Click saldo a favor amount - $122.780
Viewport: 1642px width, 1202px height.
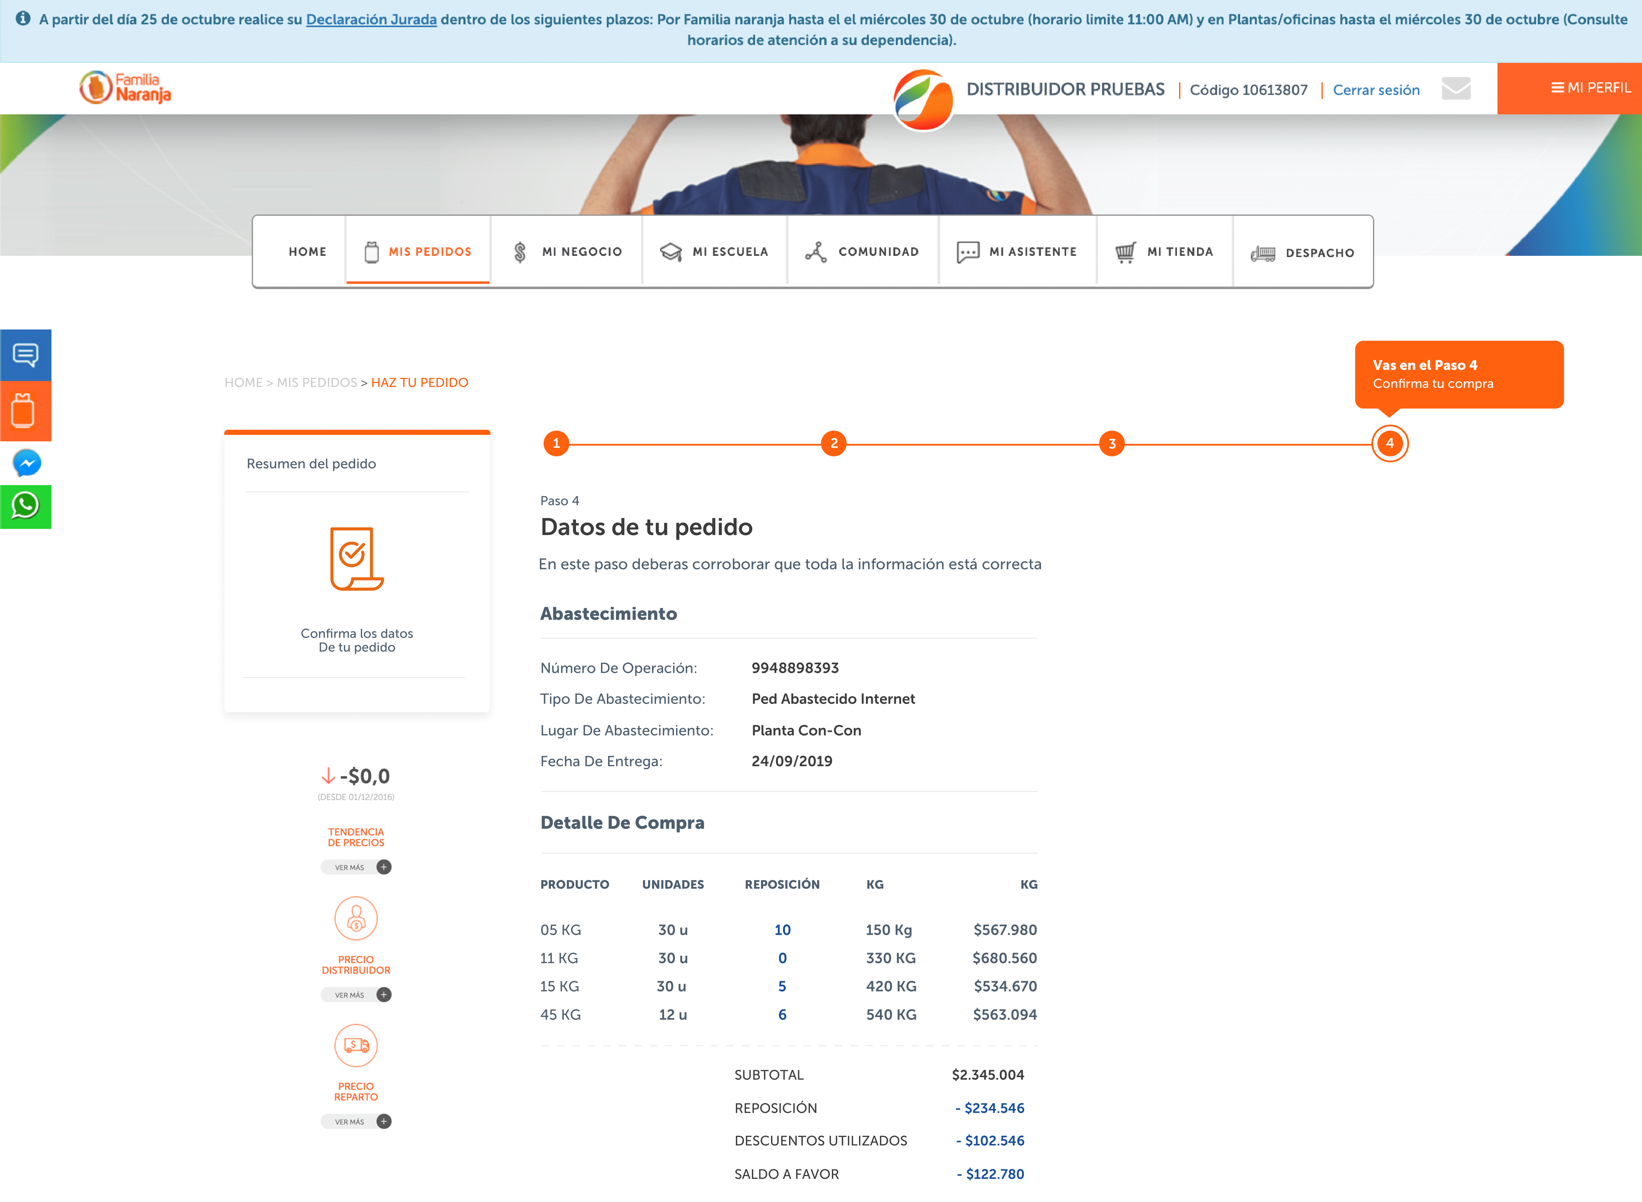(990, 1174)
